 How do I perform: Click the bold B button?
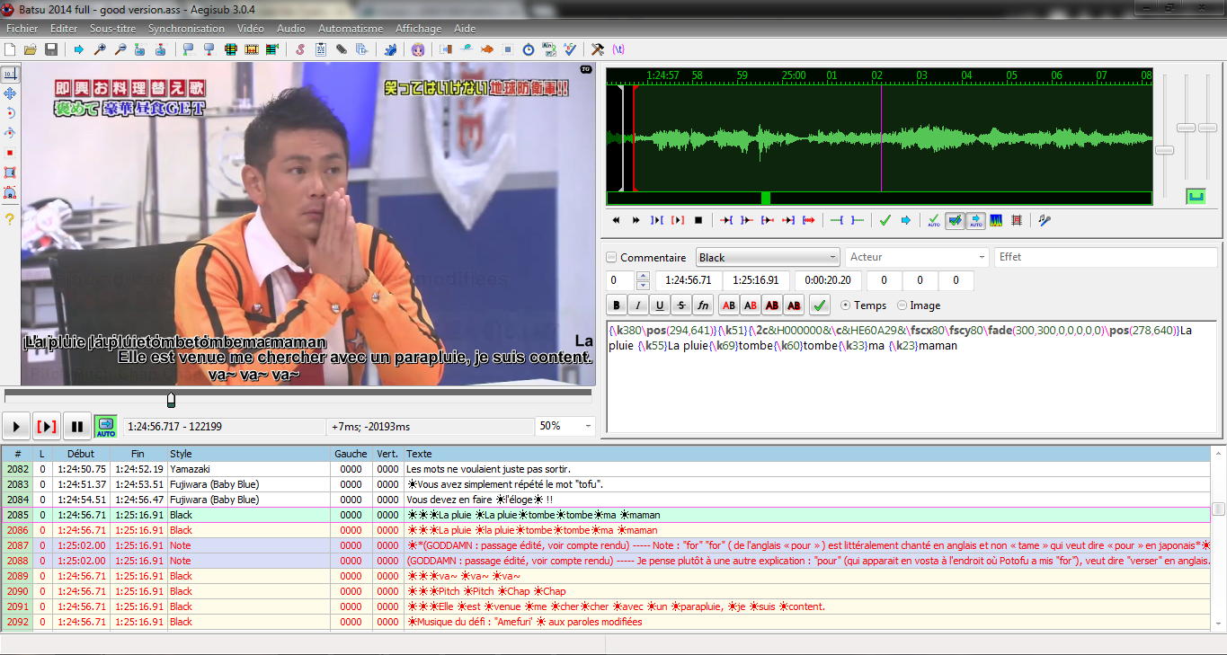pyautogui.click(x=617, y=305)
